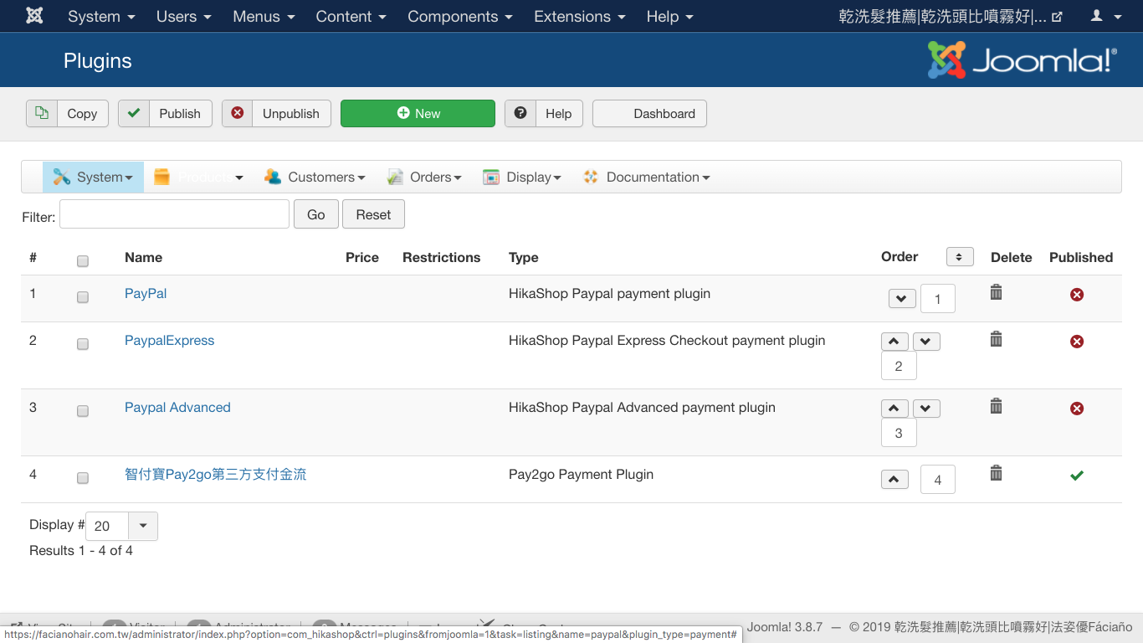Go to the Dashboard via toolbar button
Viewport: 1143px width, 643px height.
[649, 113]
